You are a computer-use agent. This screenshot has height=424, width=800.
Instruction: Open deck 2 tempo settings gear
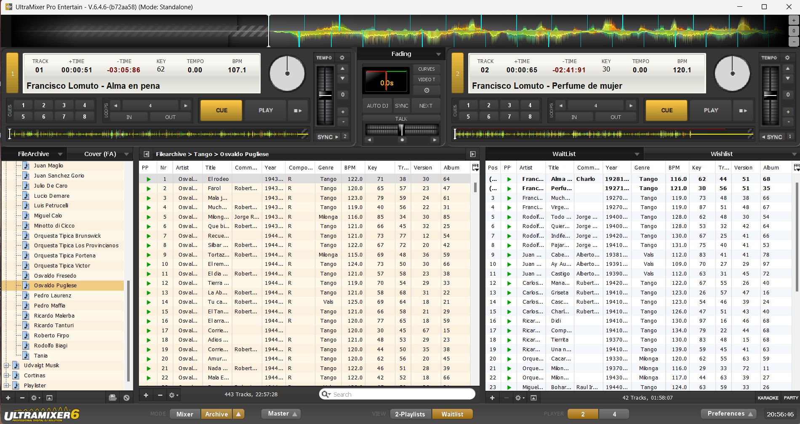tap(787, 58)
